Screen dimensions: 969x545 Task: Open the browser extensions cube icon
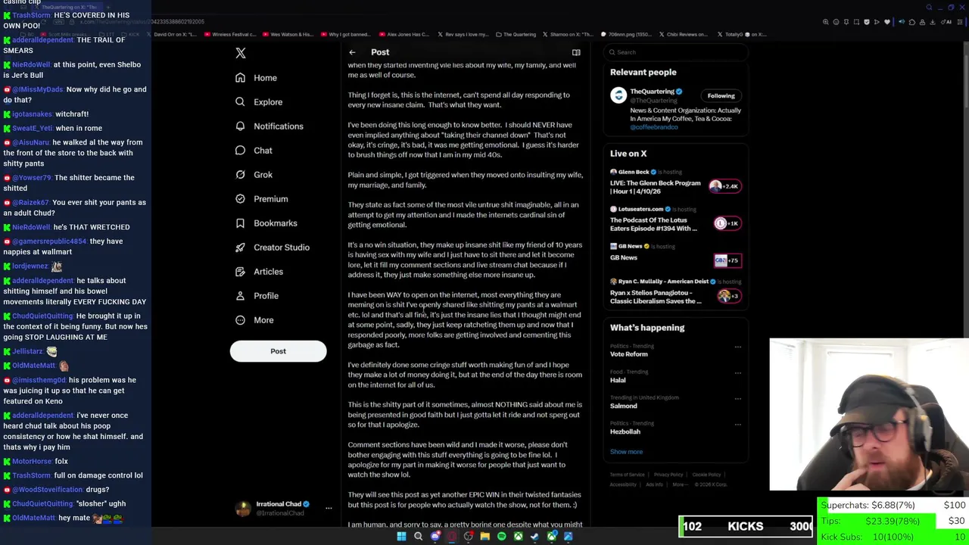tap(912, 22)
